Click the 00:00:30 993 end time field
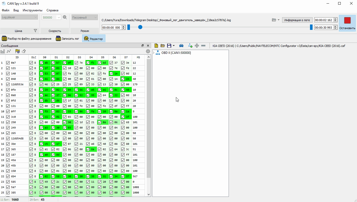The width and height of the screenshot is (357, 202). [324, 27]
